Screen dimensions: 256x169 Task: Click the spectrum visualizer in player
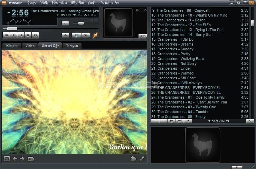tap(19, 21)
